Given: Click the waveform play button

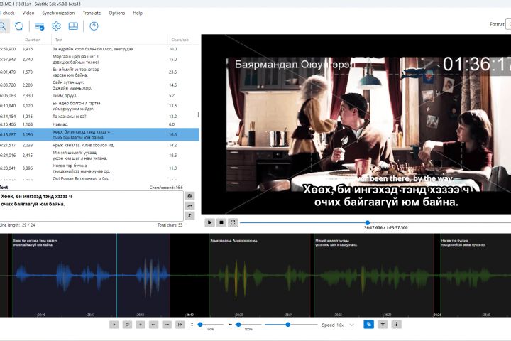Looking at the screenshot, I should coord(114,325).
